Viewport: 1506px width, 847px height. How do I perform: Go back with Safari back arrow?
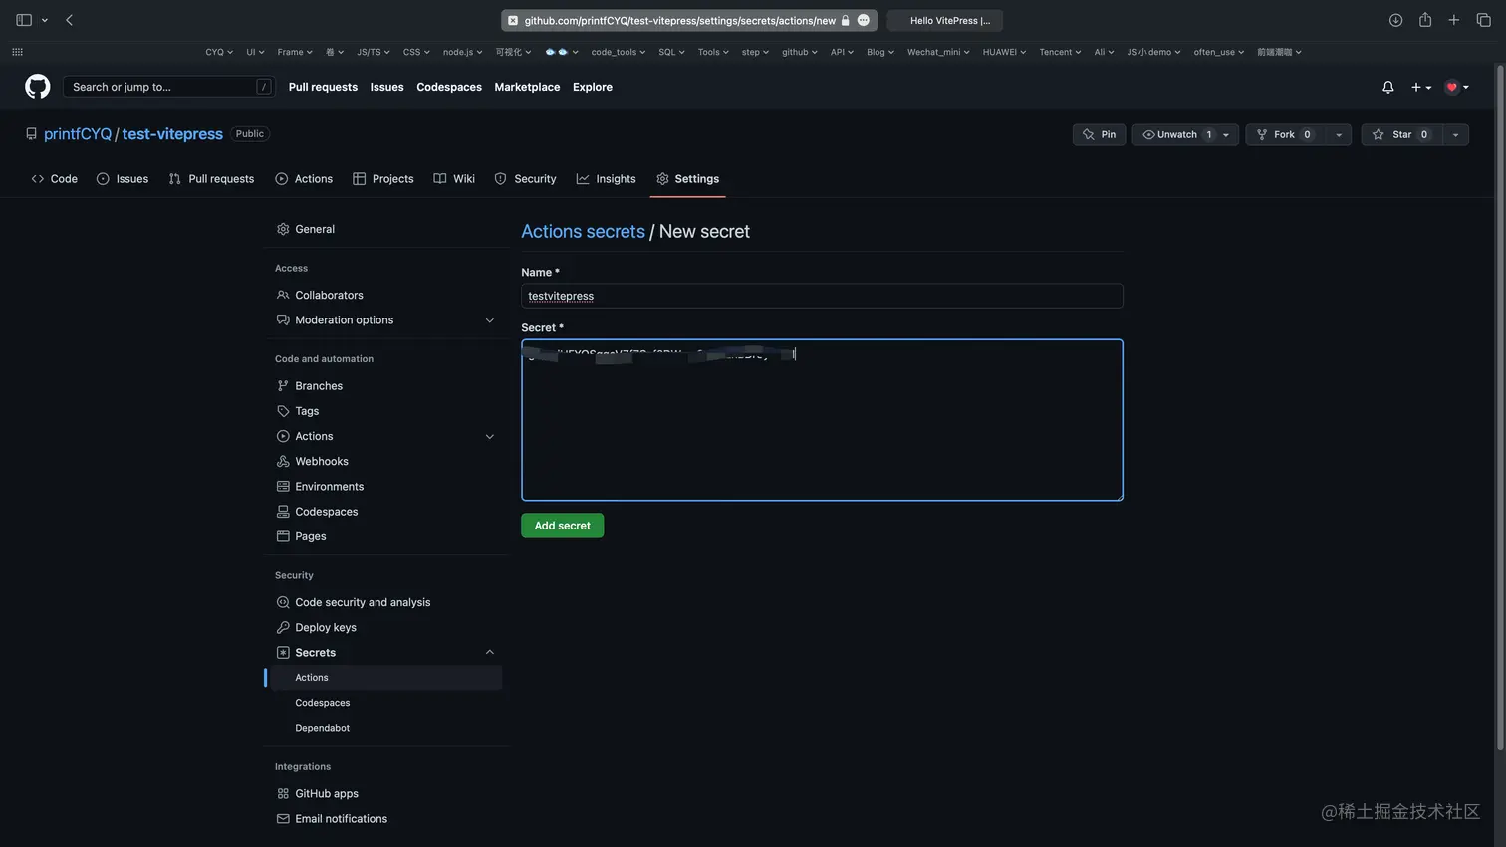pyautogui.click(x=69, y=20)
